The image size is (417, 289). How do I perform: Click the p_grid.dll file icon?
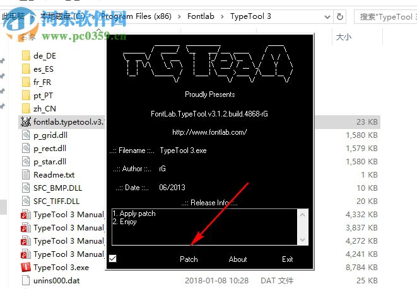point(26,135)
